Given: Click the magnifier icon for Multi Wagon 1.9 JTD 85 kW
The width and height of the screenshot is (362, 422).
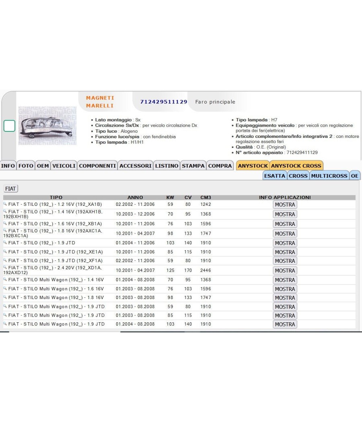Looking at the screenshot, I should click(5, 315).
